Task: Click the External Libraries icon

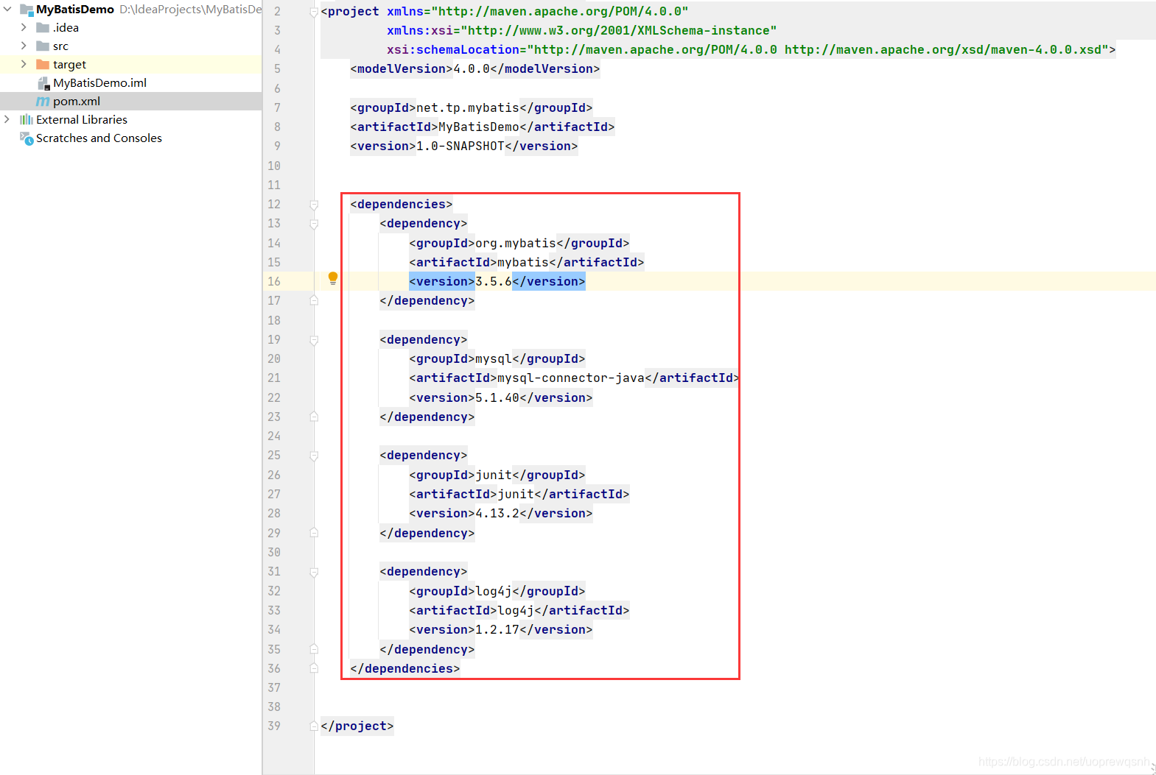Action: pyautogui.click(x=27, y=120)
